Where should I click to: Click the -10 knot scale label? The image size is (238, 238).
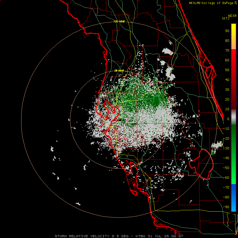[x=226, y=129]
